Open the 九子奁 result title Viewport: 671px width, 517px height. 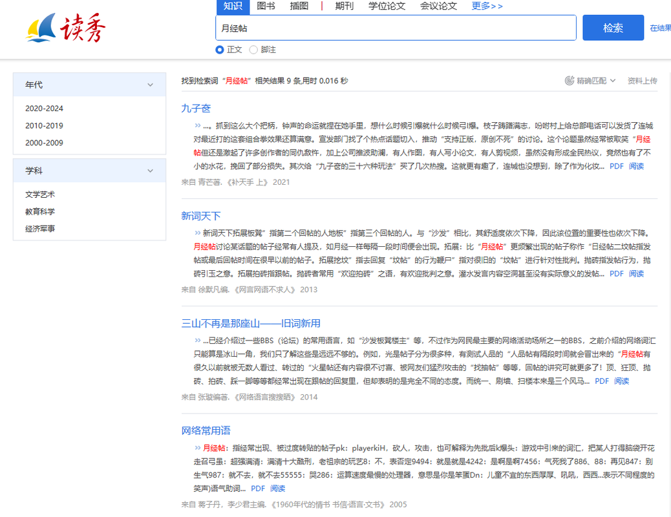pyautogui.click(x=196, y=109)
